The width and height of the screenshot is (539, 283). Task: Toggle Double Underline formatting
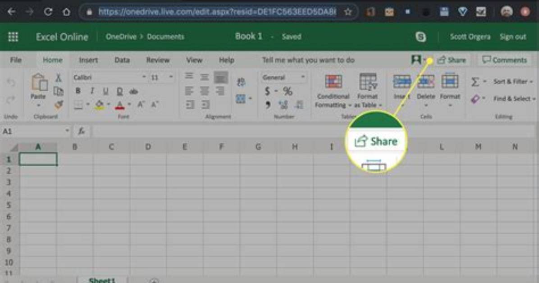[119, 91]
